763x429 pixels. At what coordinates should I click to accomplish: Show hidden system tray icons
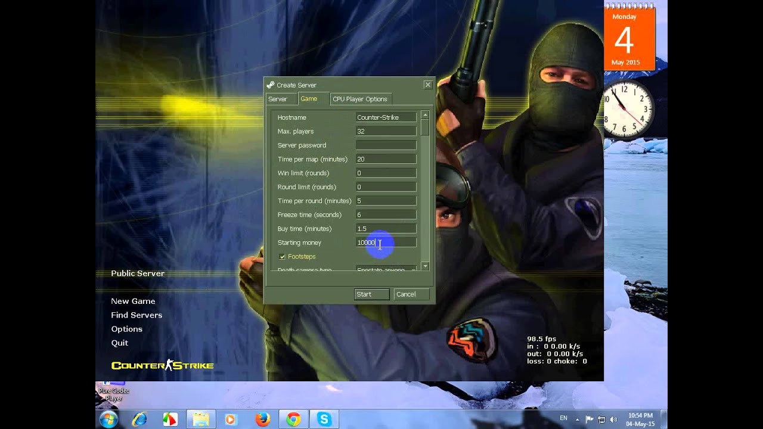[577, 419]
